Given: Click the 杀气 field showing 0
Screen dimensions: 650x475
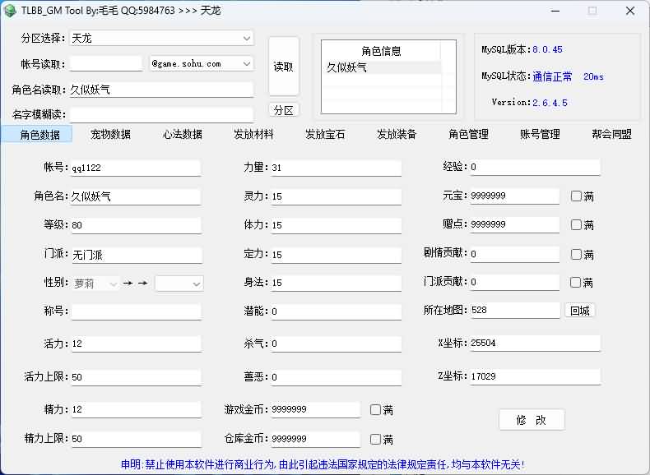Looking at the screenshot, I should click(x=337, y=344).
